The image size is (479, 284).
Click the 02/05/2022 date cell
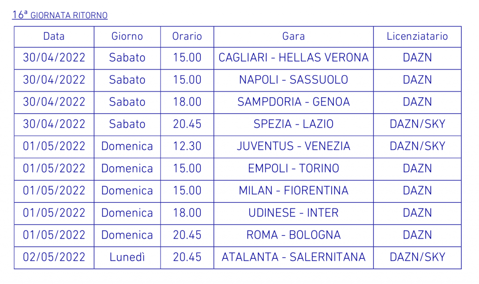54,258
